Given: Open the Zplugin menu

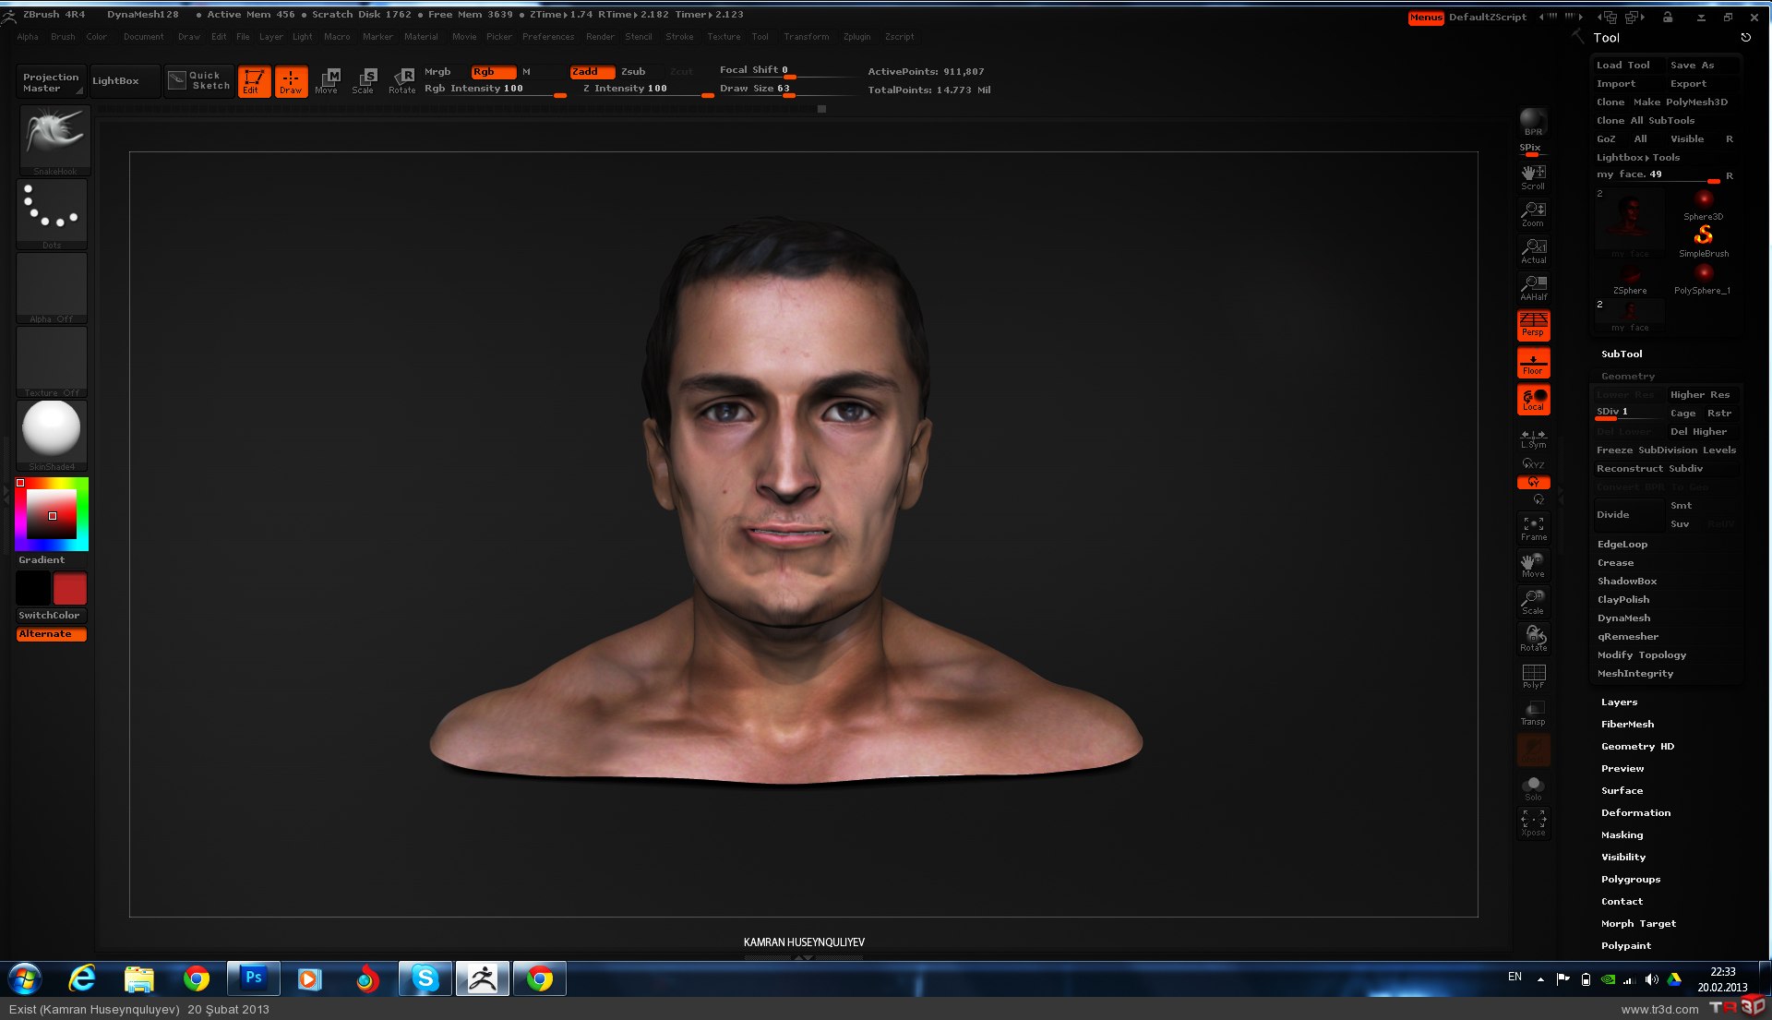Looking at the screenshot, I should 856,37.
